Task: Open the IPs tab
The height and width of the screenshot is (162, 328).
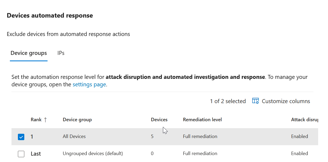Action: tap(61, 53)
